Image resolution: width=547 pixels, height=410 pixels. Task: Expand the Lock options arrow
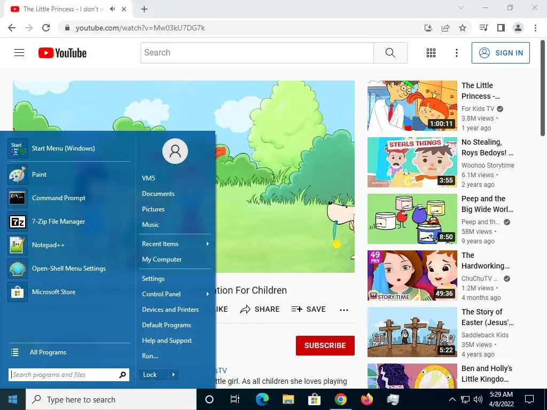(x=174, y=375)
